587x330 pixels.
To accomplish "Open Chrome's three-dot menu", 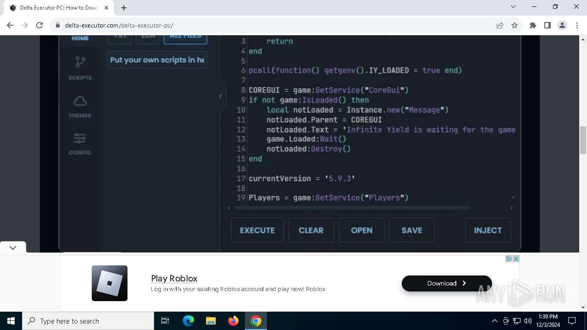I will point(577,25).
